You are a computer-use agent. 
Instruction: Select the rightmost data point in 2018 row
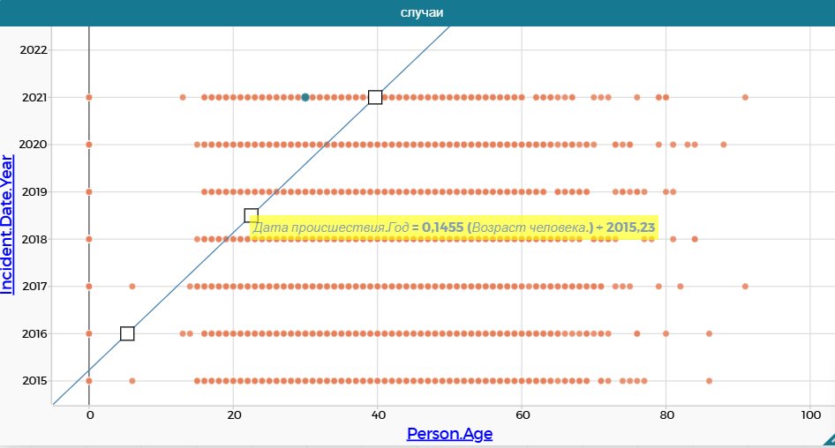point(695,239)
